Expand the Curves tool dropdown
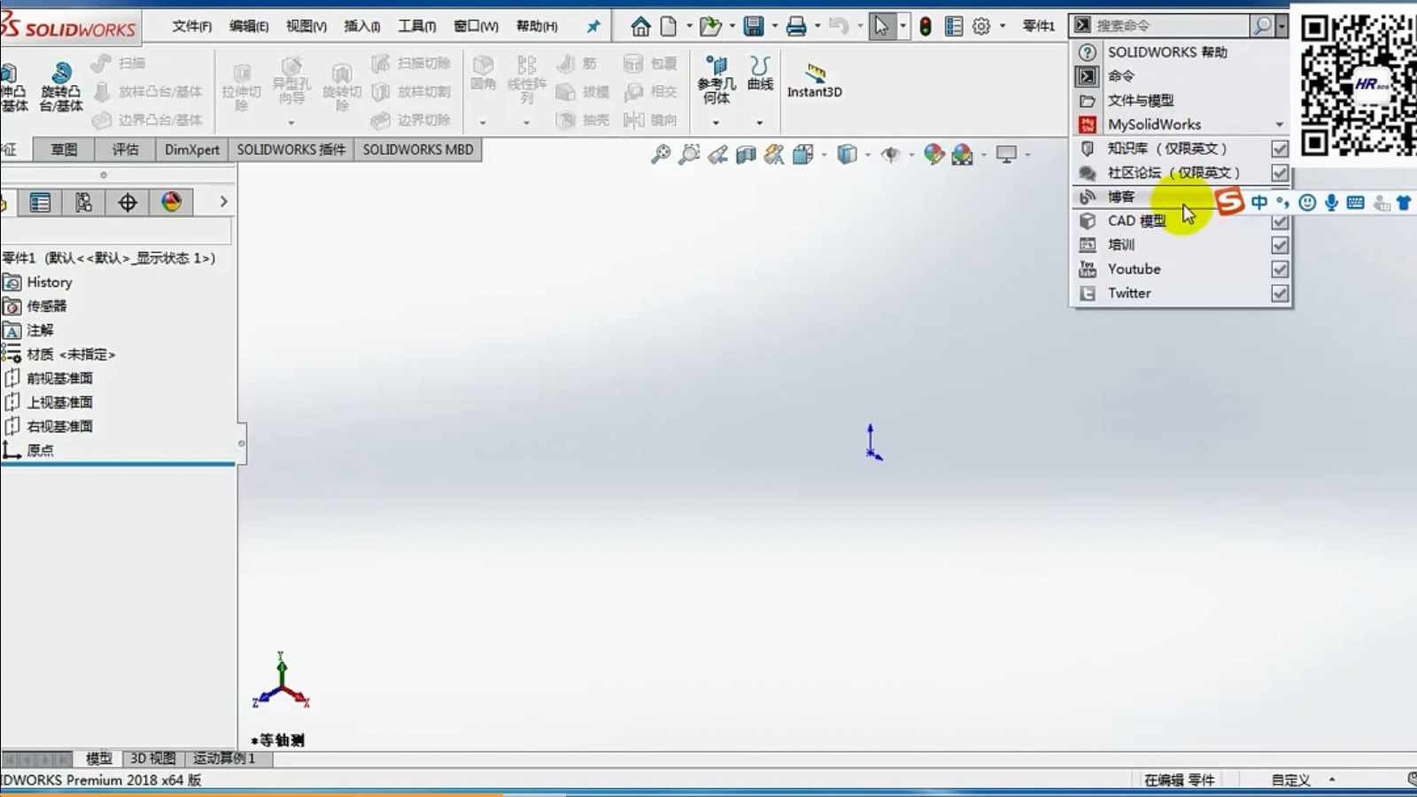The width and height of the screenshot is (1417, 797). (x=760, y=122)
